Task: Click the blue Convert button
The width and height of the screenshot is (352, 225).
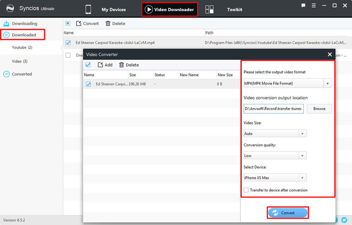Action: 288,213
